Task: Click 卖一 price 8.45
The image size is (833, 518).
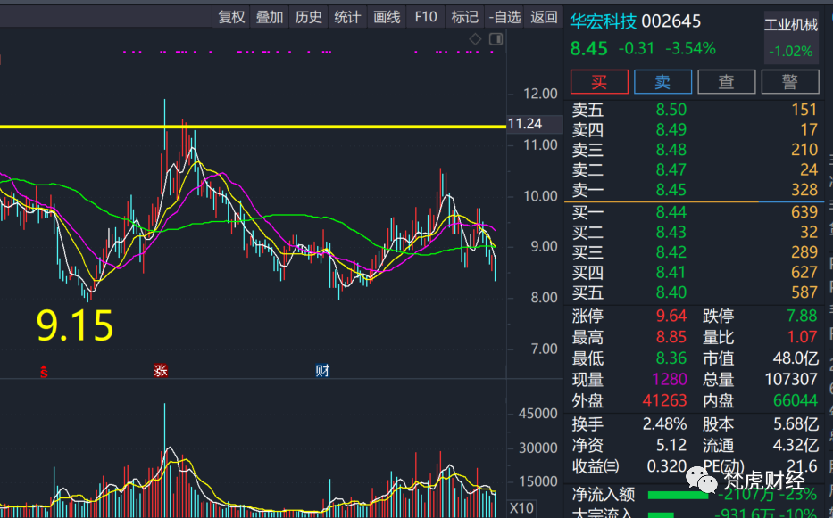Action: click(671, 190)
